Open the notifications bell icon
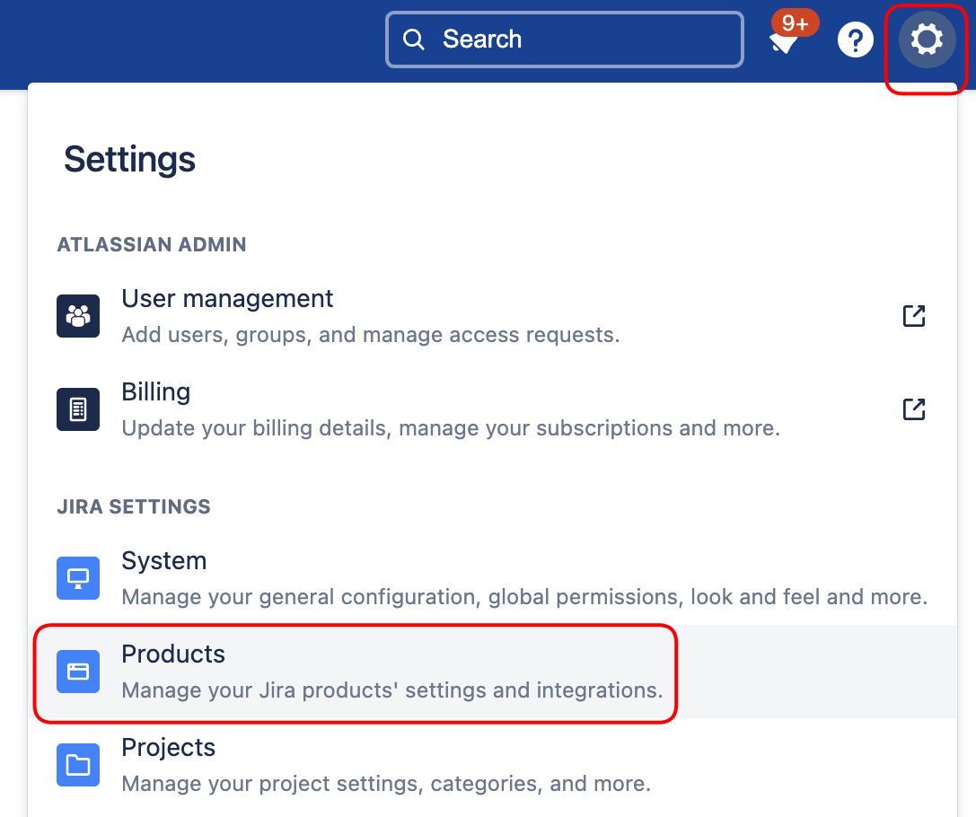 point(783,42)
